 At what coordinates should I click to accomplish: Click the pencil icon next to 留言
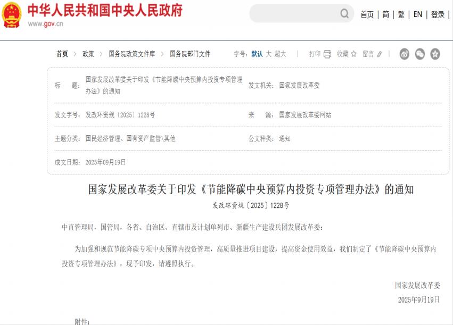(x=378, y=54)
